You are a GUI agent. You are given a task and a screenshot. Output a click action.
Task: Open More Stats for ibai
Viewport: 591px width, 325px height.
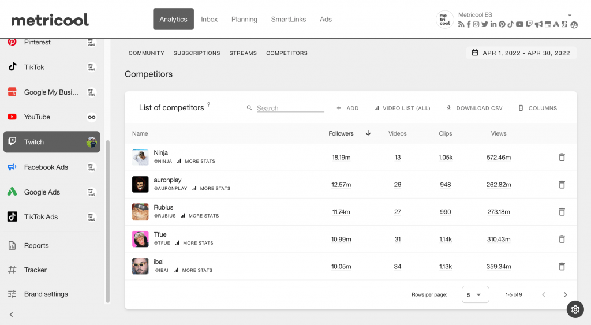pos(193,270)
